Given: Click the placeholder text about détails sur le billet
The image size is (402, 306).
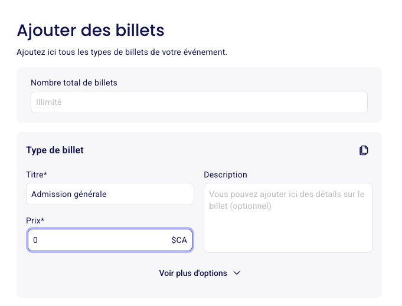Looking at the screenshot, I should (286, 200).
